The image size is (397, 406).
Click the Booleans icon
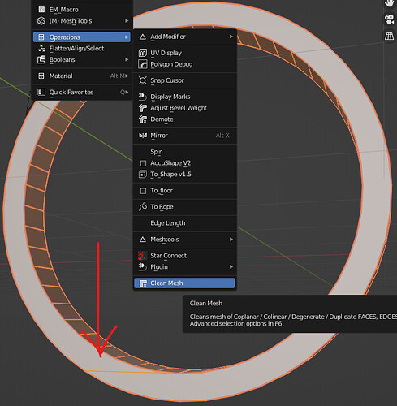[x=41, y=59]
